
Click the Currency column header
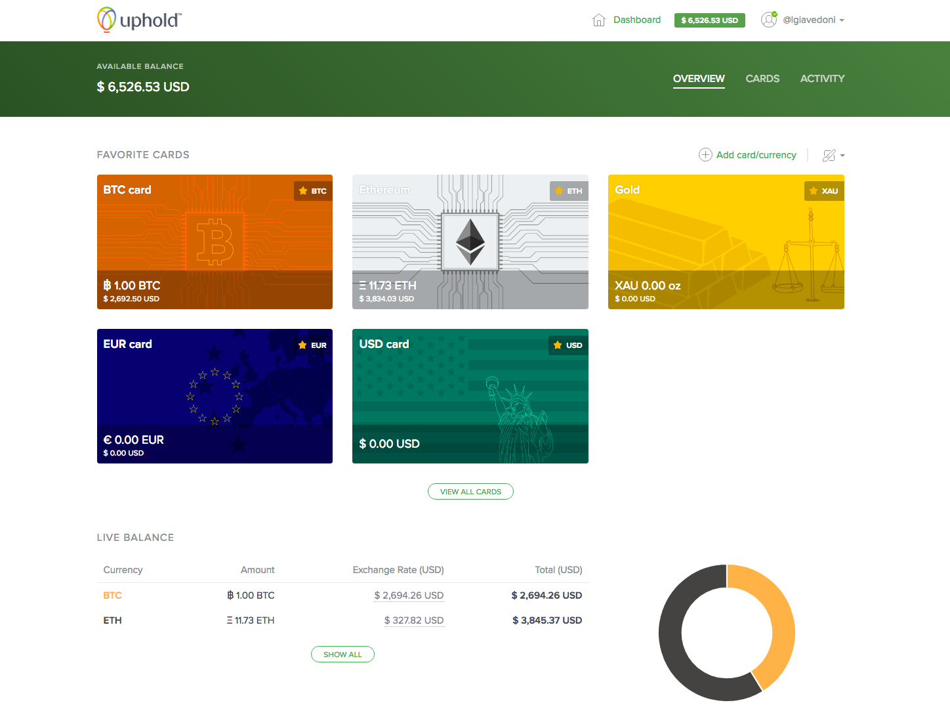(x=123, y=570)
